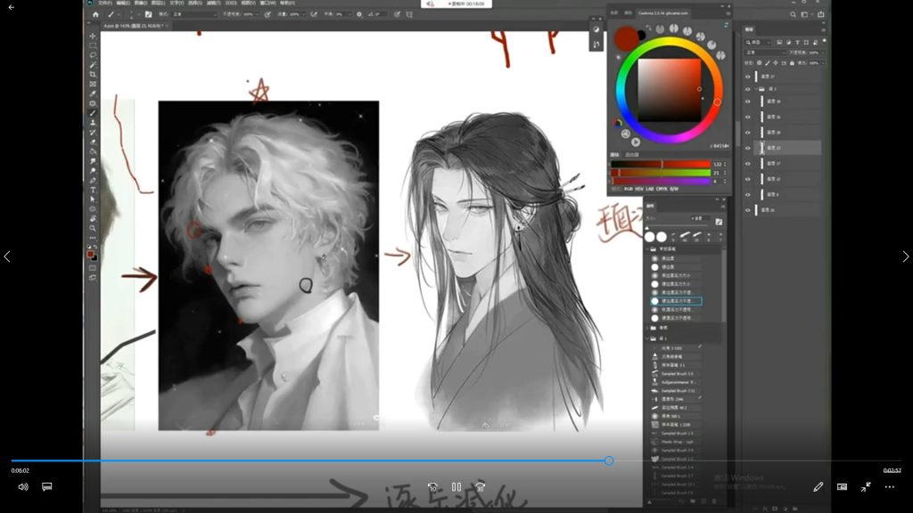Open the first menu in Photoshop menu bar
913x513 pixels.
[x=105, y=3]
